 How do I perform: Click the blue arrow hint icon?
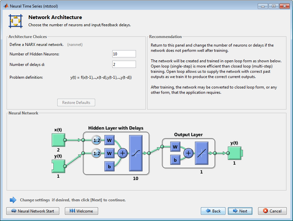13,200
